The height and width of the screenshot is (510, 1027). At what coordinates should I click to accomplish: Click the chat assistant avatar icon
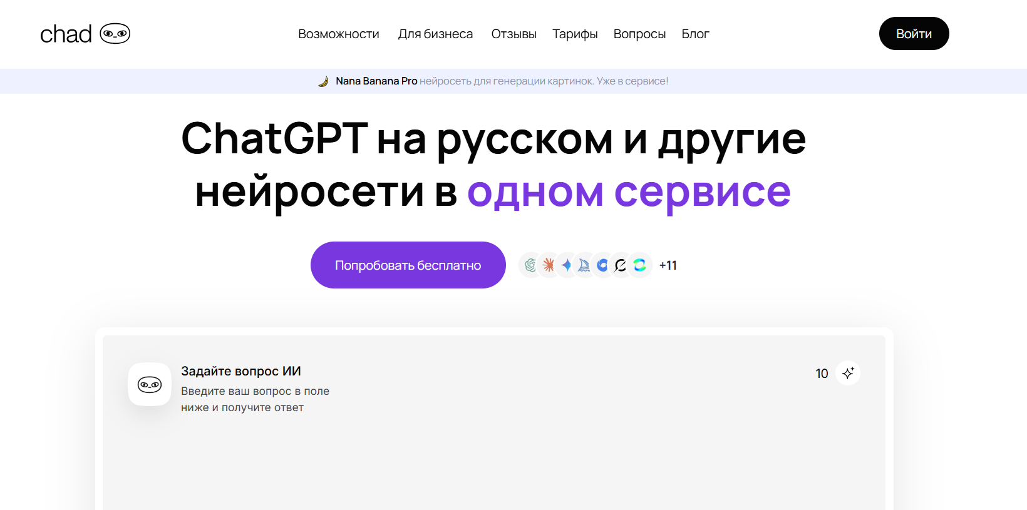[150, 384]
